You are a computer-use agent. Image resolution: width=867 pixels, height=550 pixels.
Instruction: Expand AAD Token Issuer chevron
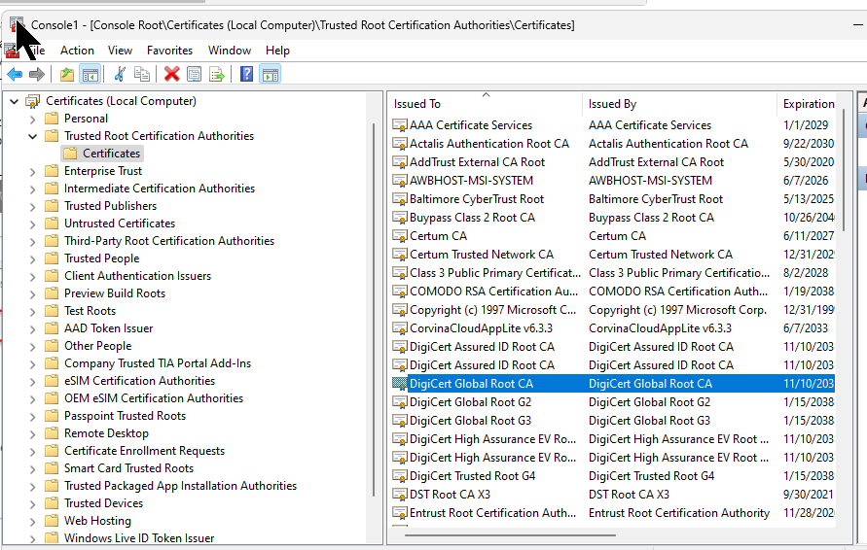pos(33,329)
